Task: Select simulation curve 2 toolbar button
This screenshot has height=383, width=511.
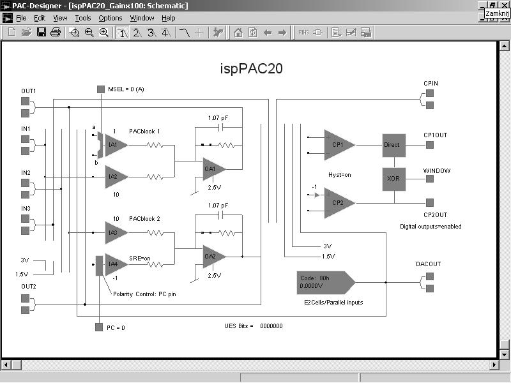Action: click(x=137, y=33)
